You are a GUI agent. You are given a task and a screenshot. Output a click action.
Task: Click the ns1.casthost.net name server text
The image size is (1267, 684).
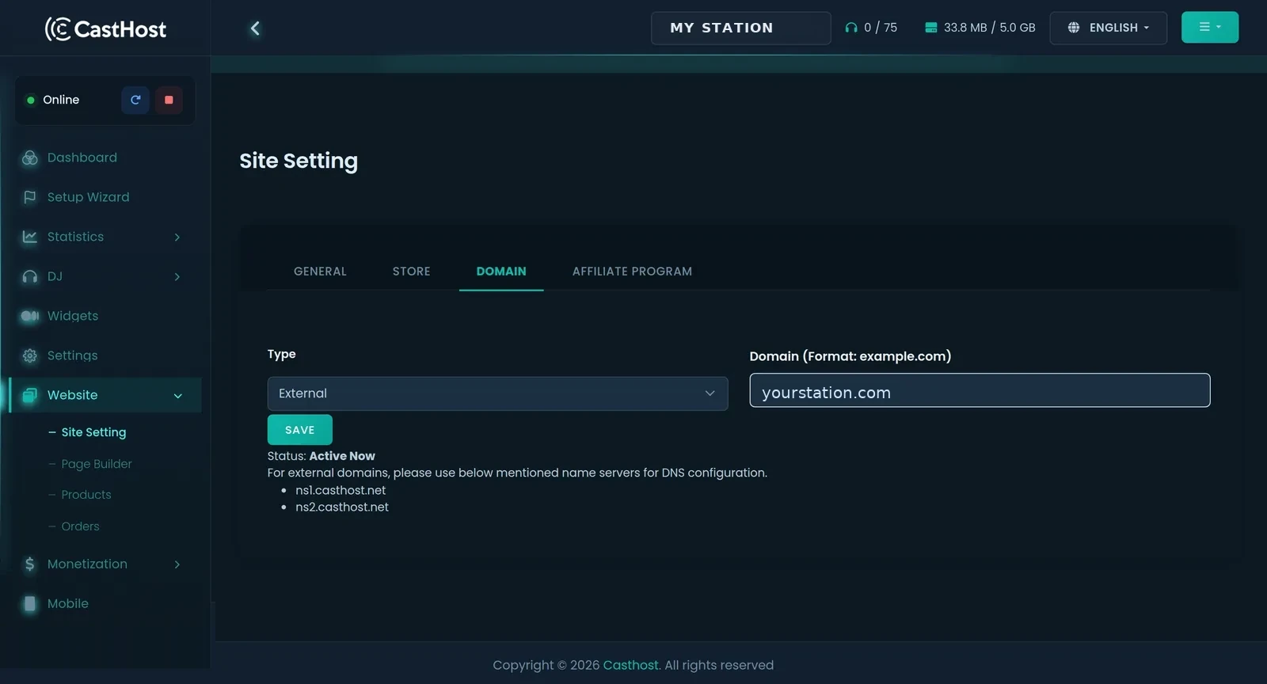[341, 490]
